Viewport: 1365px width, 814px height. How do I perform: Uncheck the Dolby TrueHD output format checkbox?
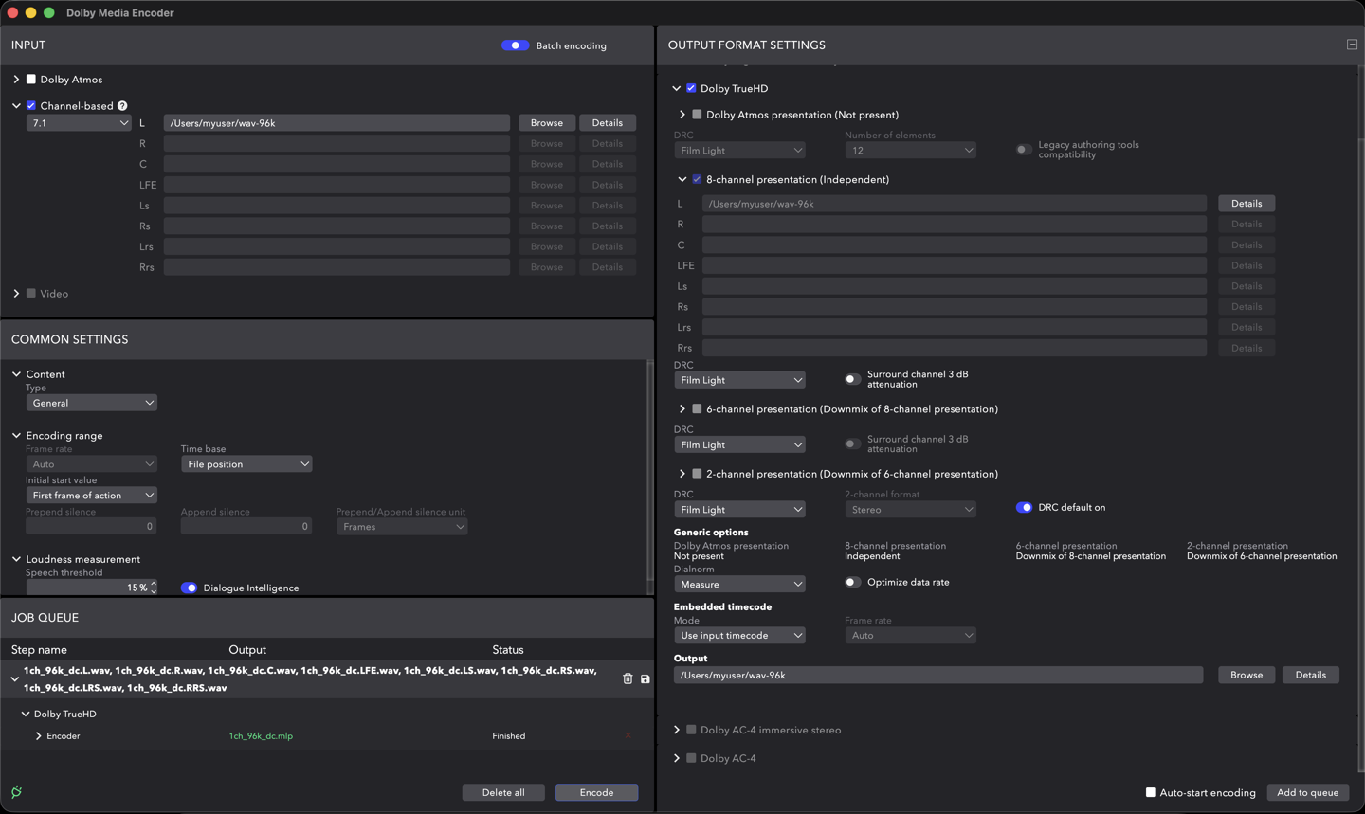point(691,88)
